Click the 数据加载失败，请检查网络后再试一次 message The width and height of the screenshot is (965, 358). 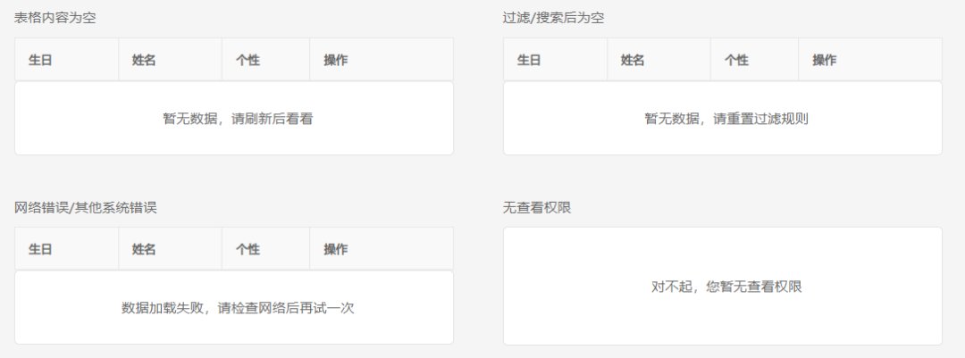click(239, 308)
